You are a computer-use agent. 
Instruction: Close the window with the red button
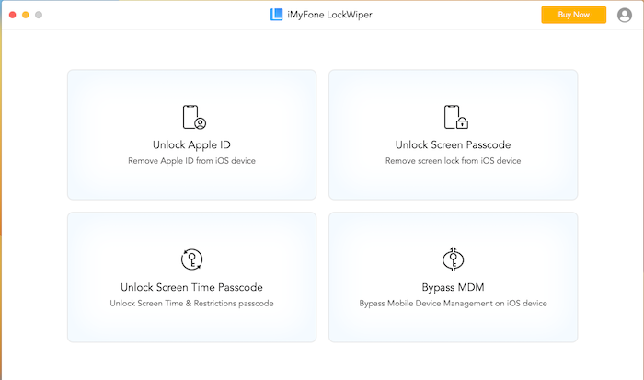(13, 15)
